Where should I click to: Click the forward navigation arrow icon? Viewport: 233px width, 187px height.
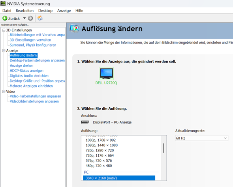coord(30,18)
